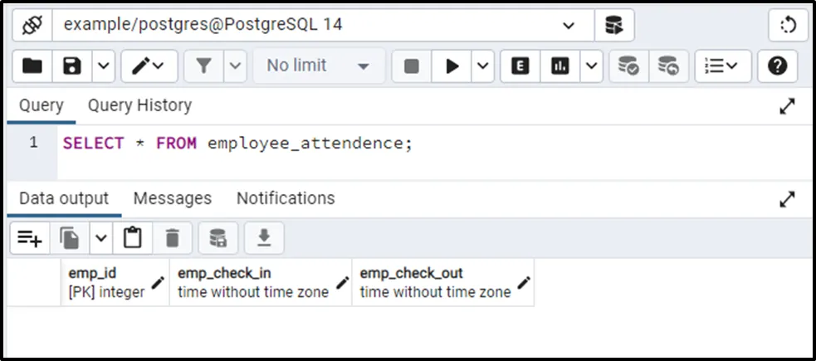816x361 pixels.
Task: Open the Help question mark icon
Action: pos(777,66)
